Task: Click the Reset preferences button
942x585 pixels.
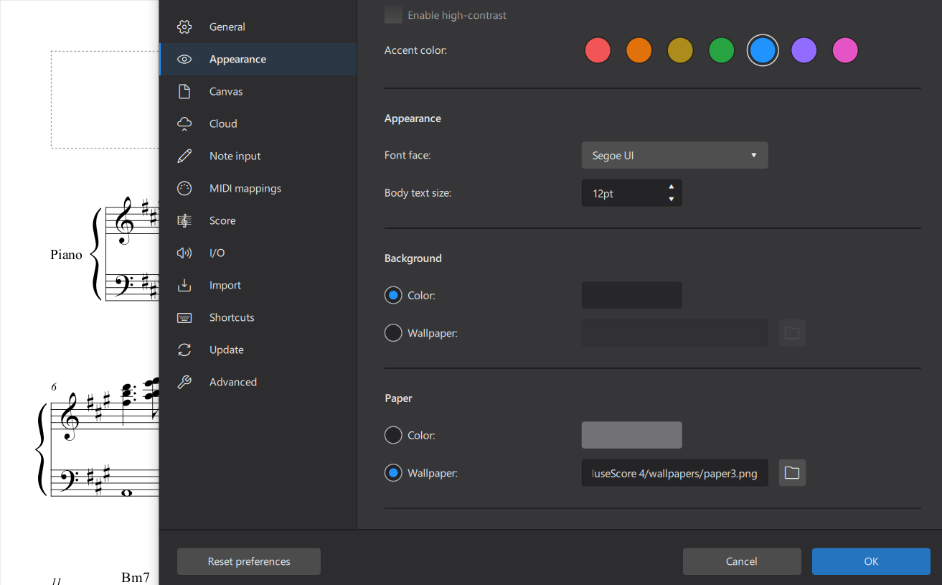Action: (x=248, y=561)
